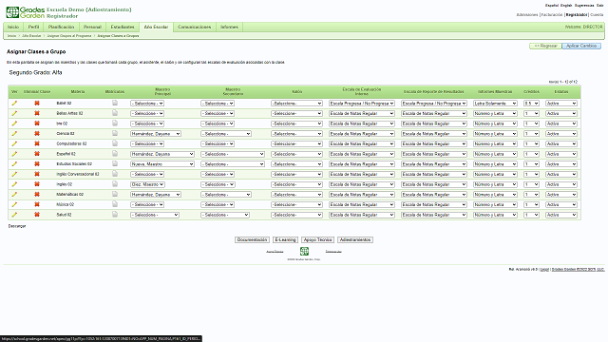The height and width of the screenshot is (342, 608).
Task: Open Escala de Evaluación Interna for Ballet 02
Action: point(362,104)
